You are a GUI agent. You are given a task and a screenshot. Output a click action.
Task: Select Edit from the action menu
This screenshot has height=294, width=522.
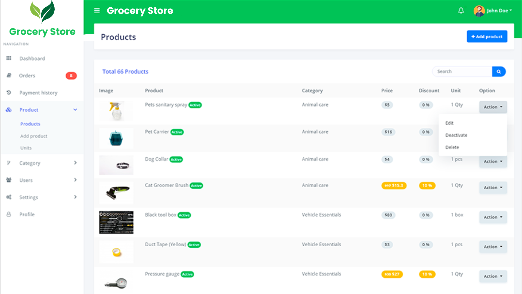pyautogui.click(x=449, y=123)
